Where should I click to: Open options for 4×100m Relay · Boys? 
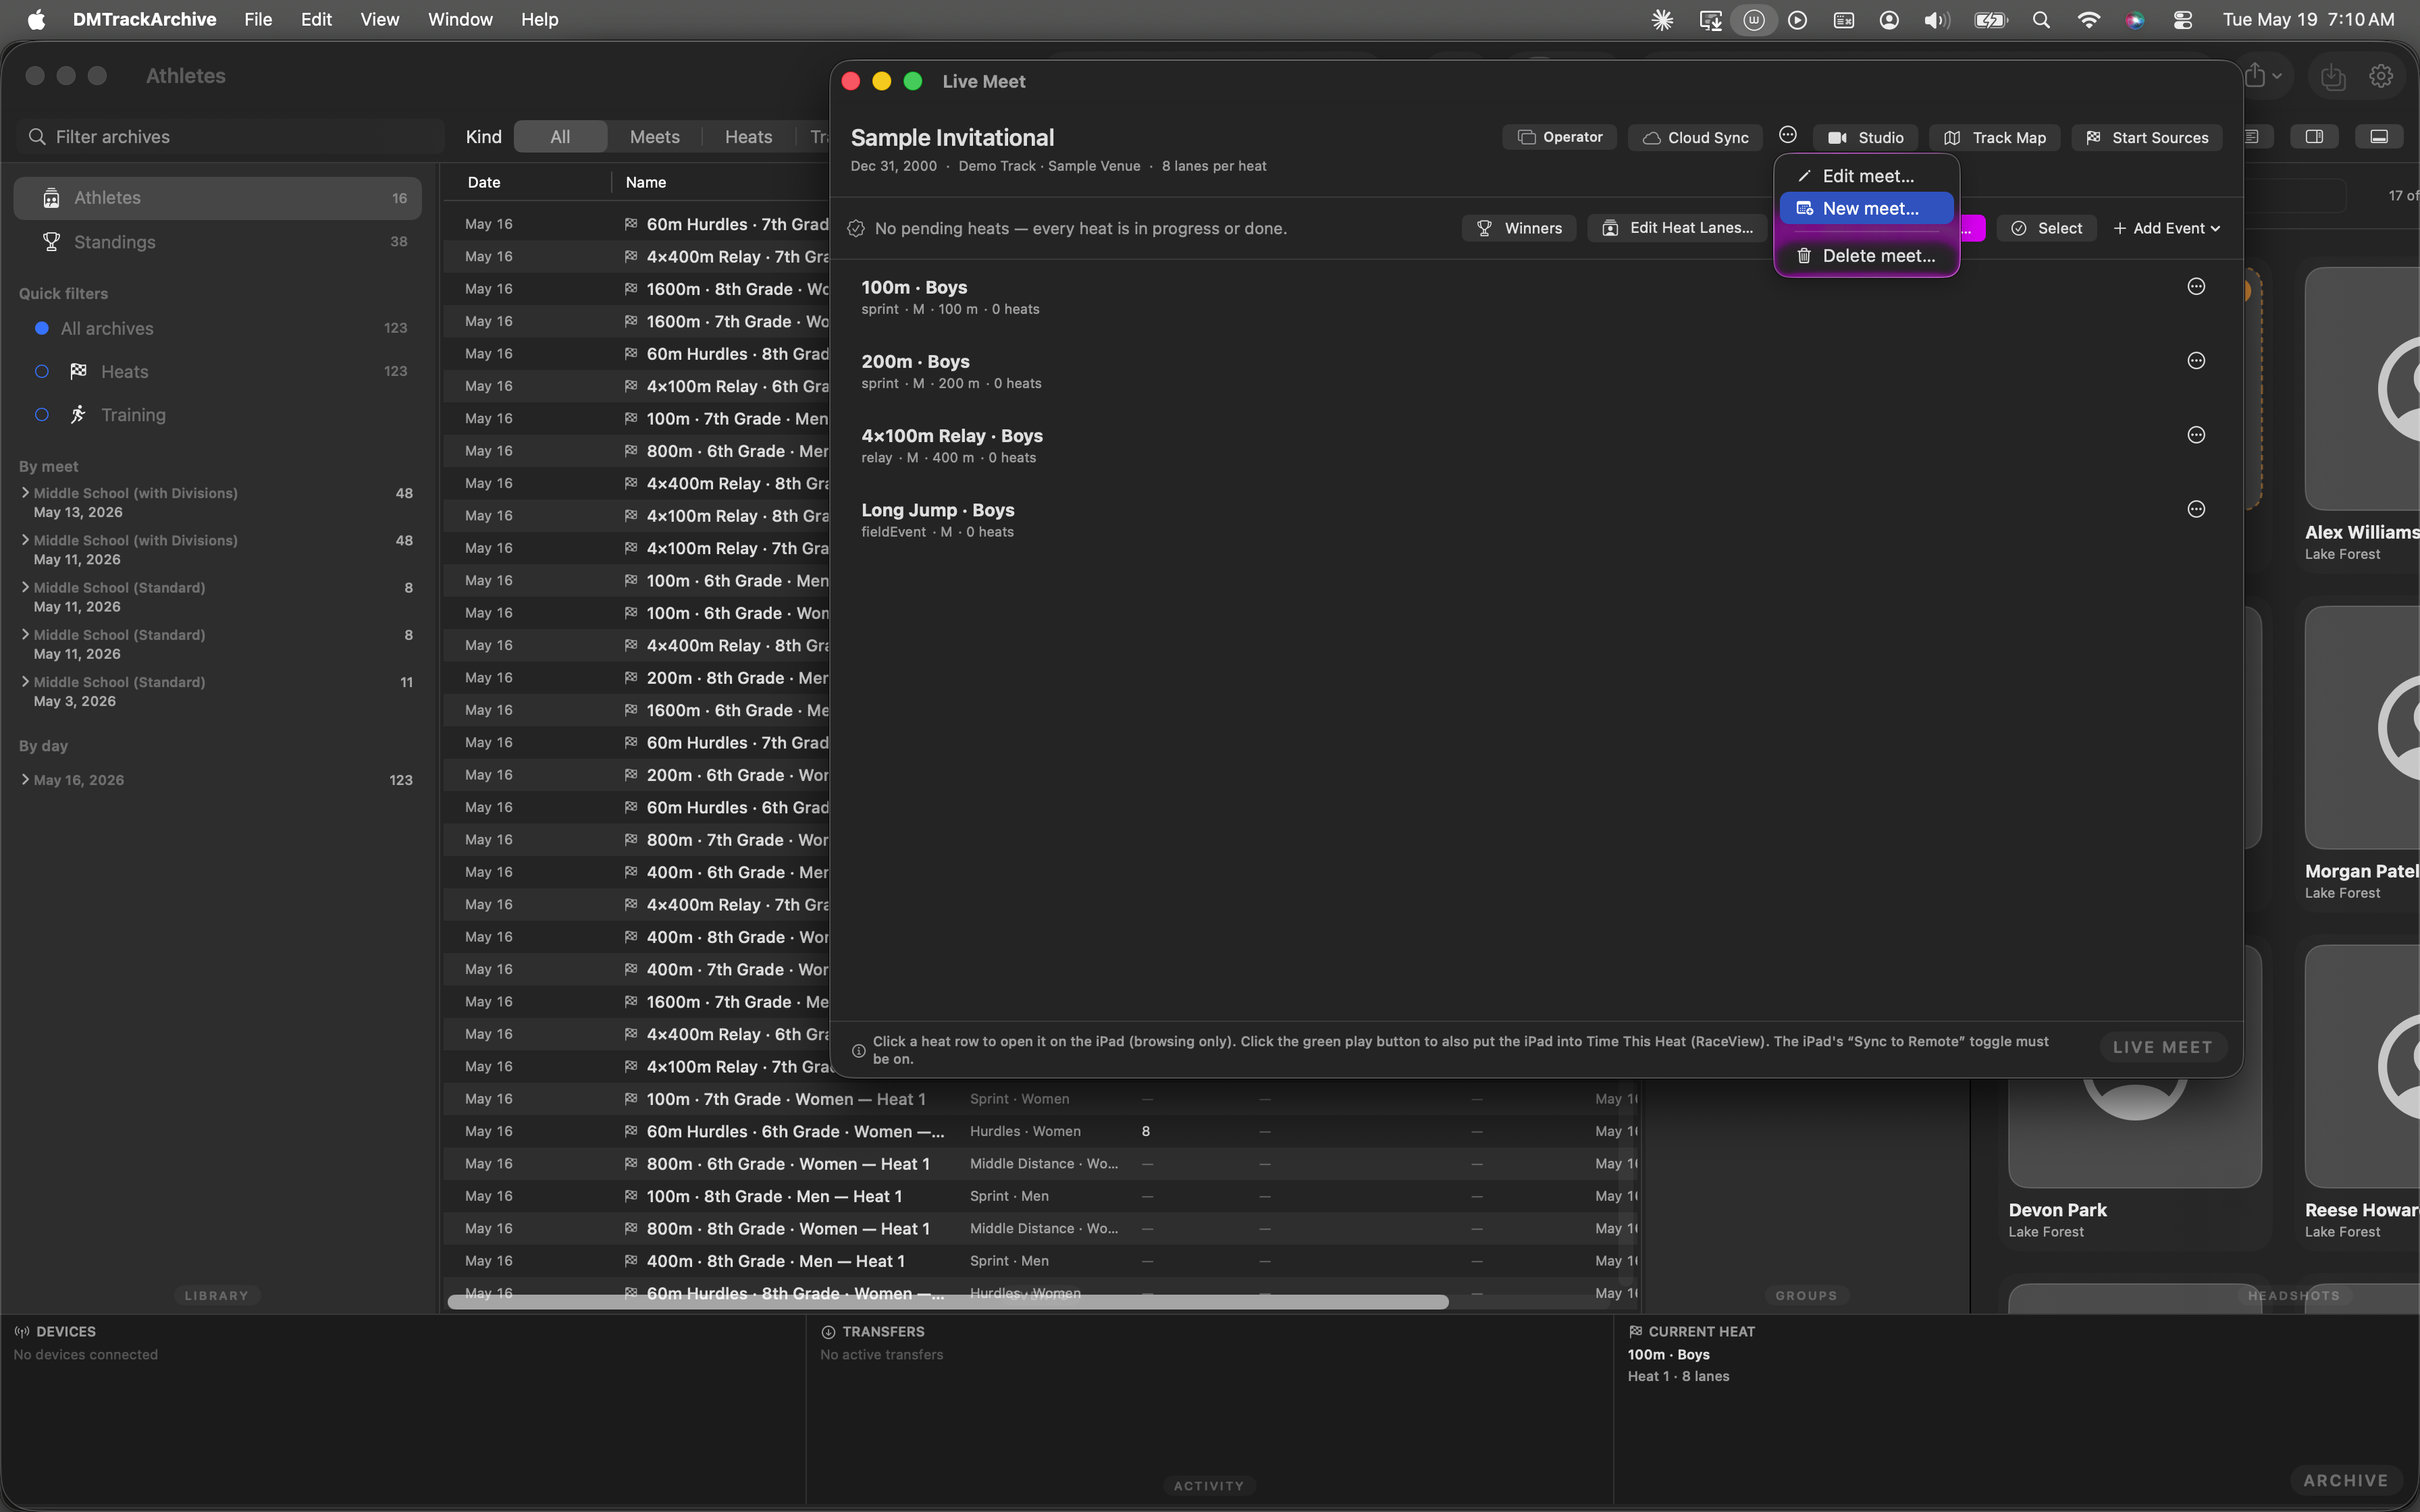click(x=2196, y=435)
